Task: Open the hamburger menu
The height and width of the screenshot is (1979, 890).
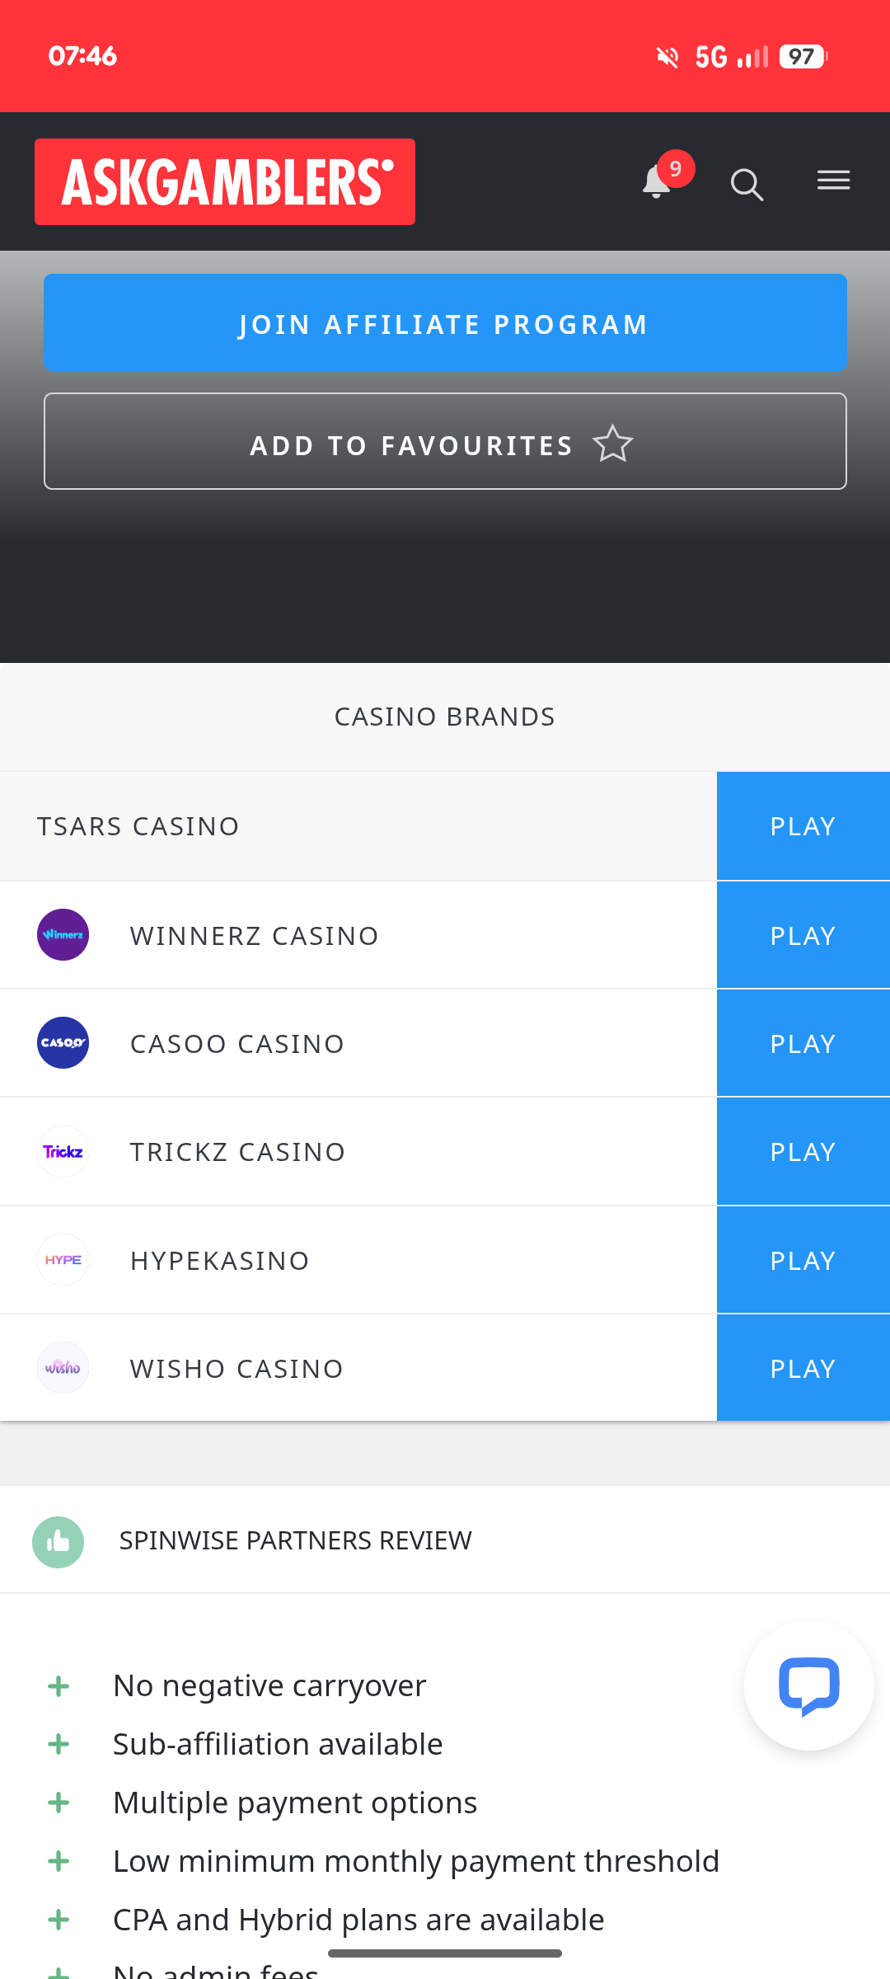Action: [833, 181]
